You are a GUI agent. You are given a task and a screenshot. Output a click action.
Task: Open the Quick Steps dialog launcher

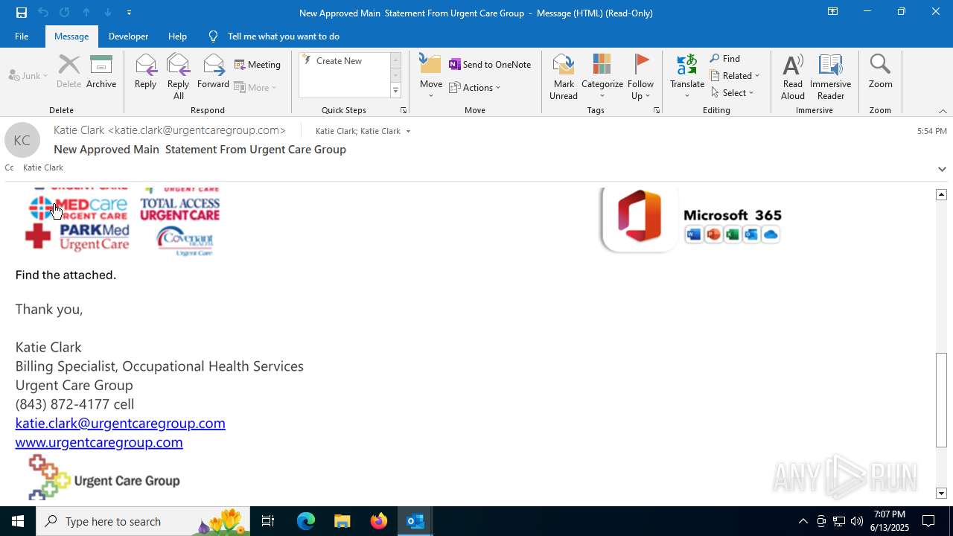[x=403, y=110]
